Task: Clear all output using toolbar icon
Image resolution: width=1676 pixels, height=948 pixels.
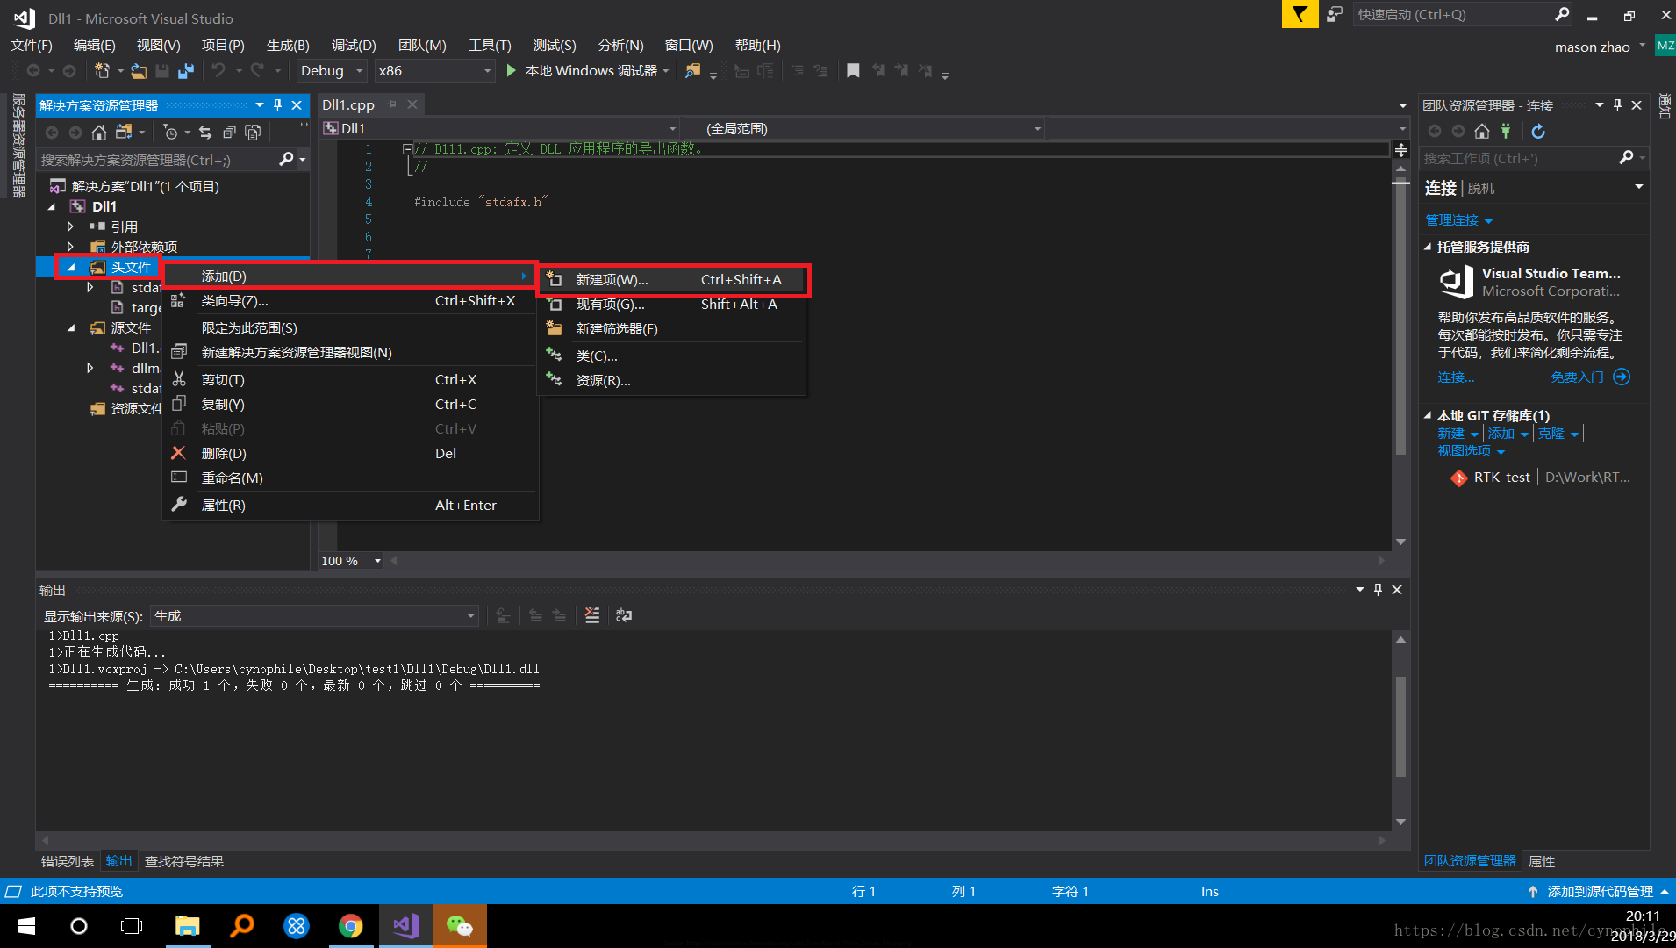Action: tap(592, 615)
